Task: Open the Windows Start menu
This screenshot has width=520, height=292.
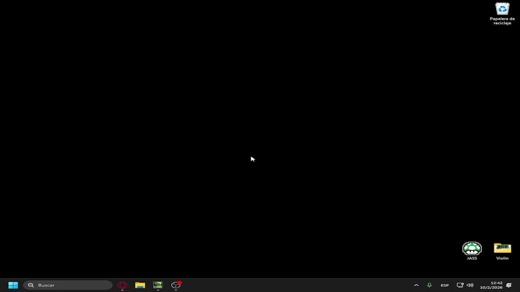Action: click(13, 285)
